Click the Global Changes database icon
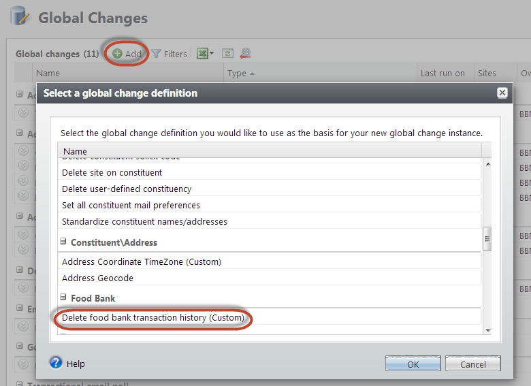 pos(19,16)
